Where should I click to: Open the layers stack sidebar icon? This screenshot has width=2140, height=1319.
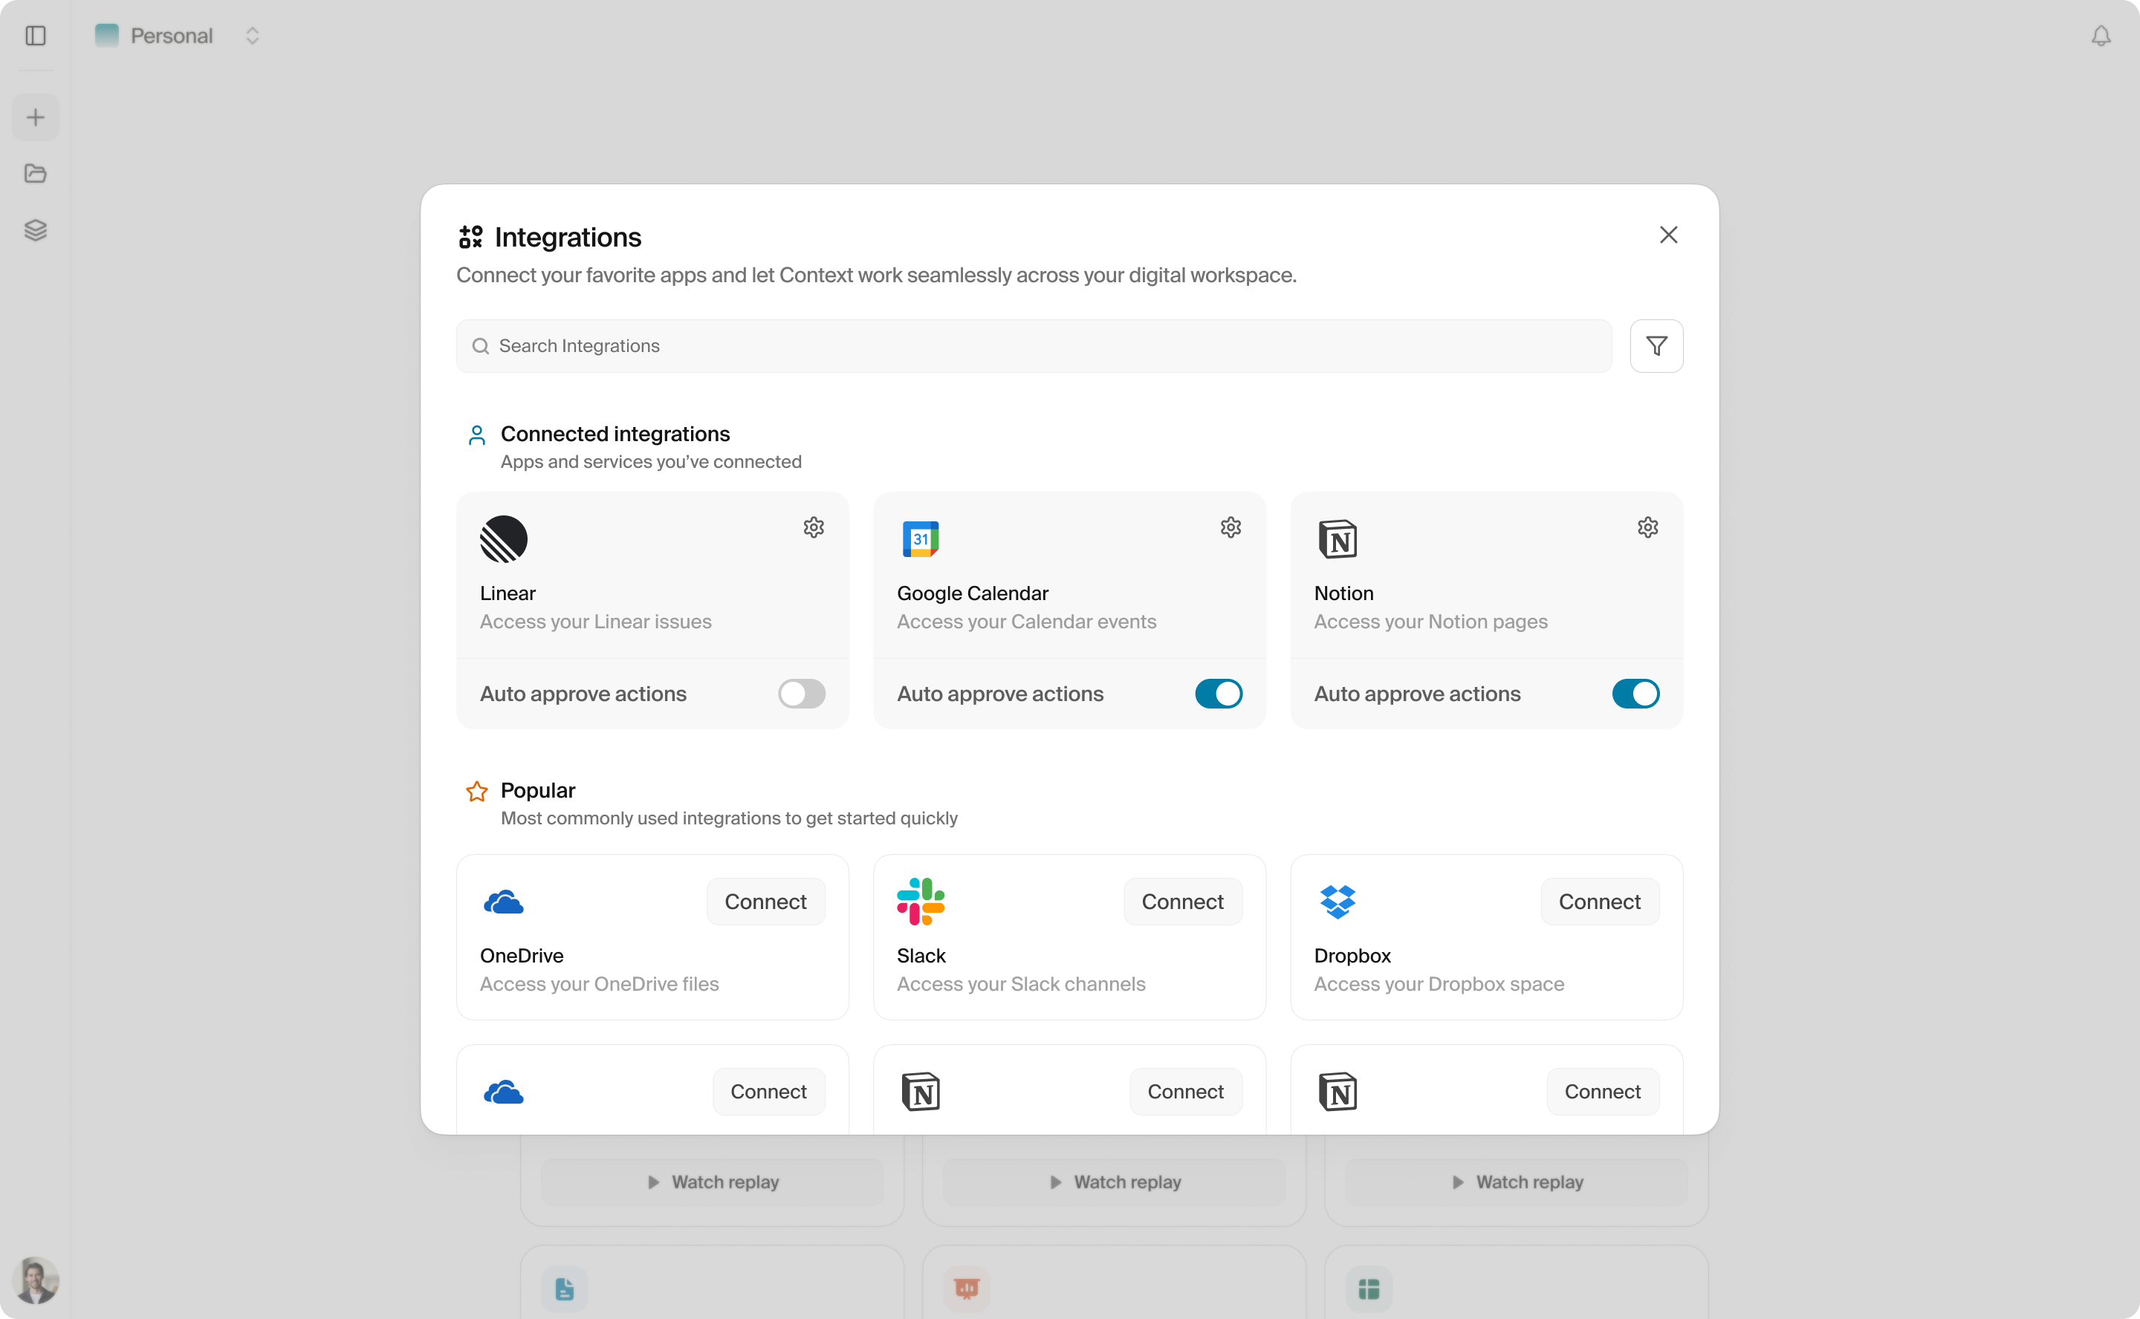[x=36, y=230]
